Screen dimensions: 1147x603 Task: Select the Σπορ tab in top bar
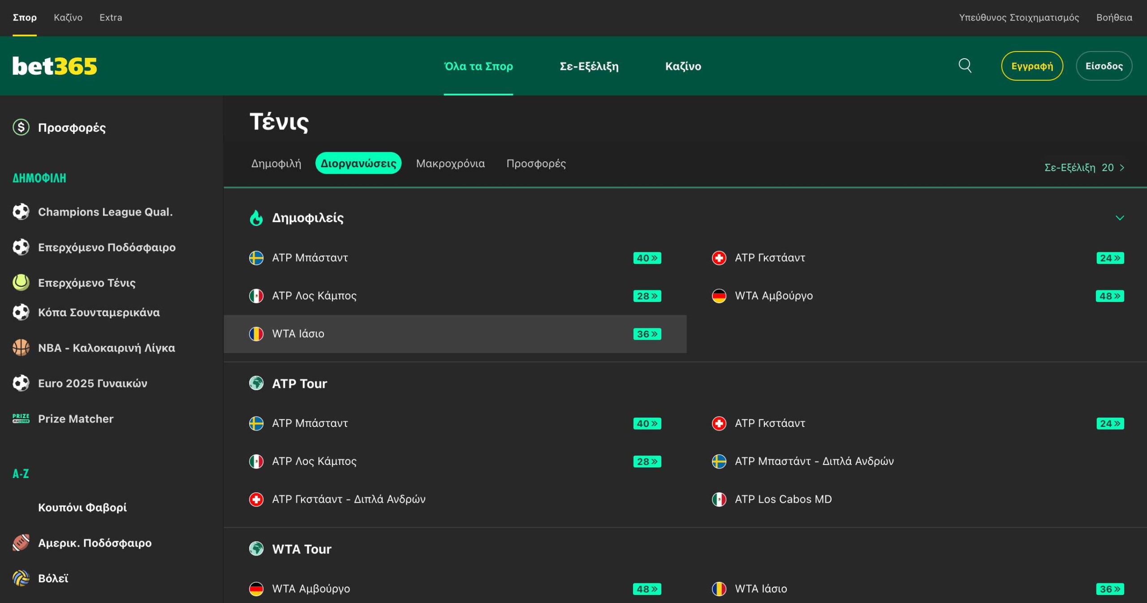[x=25, y=17]
